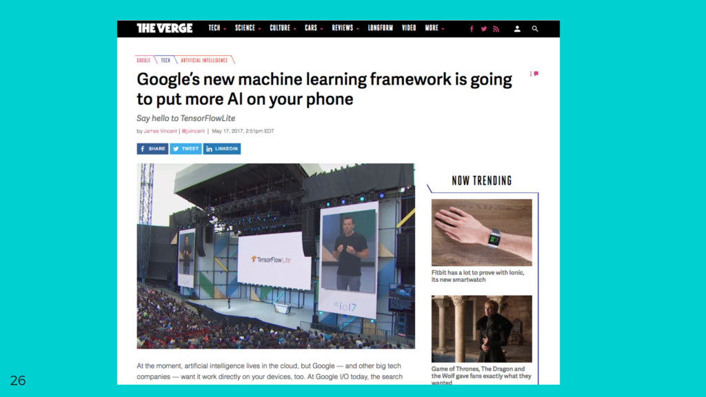Expand the Tech menu
The image size is (706, 397).
(217, 28)
